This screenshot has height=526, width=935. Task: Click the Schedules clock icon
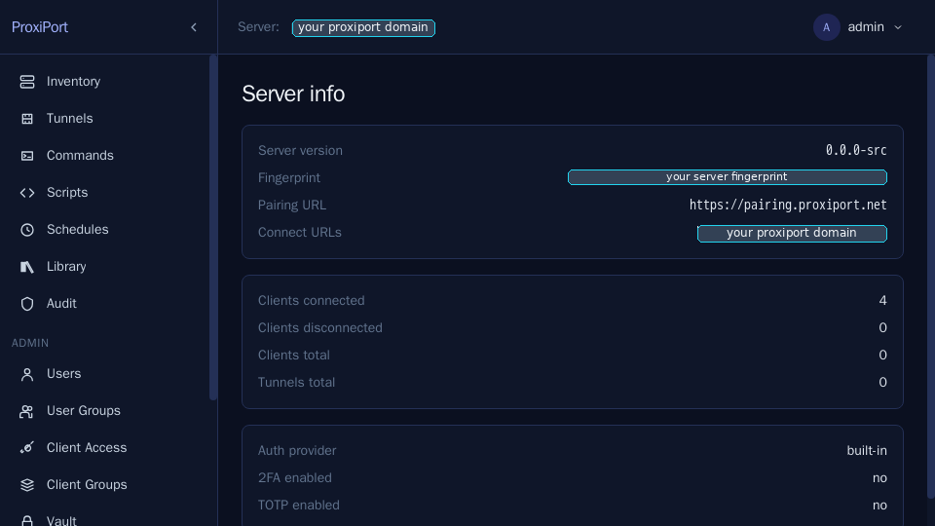point(27,230)
